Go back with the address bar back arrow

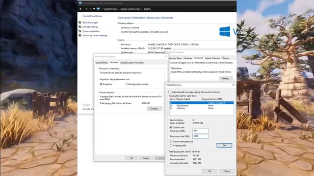(80, 9)
